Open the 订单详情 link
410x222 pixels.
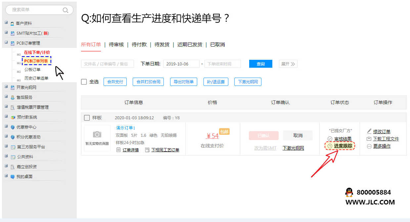tap(130, 150)
